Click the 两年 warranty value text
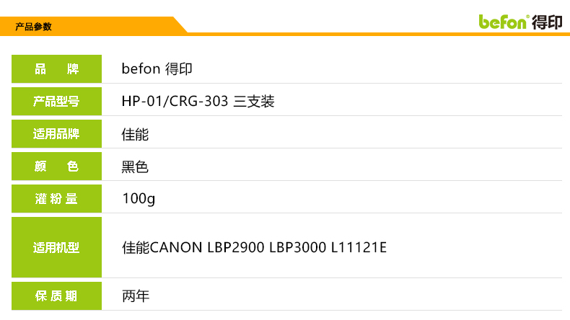Image resolution: width=570 pixels, height=320 pixels. [x=136, y=296]
